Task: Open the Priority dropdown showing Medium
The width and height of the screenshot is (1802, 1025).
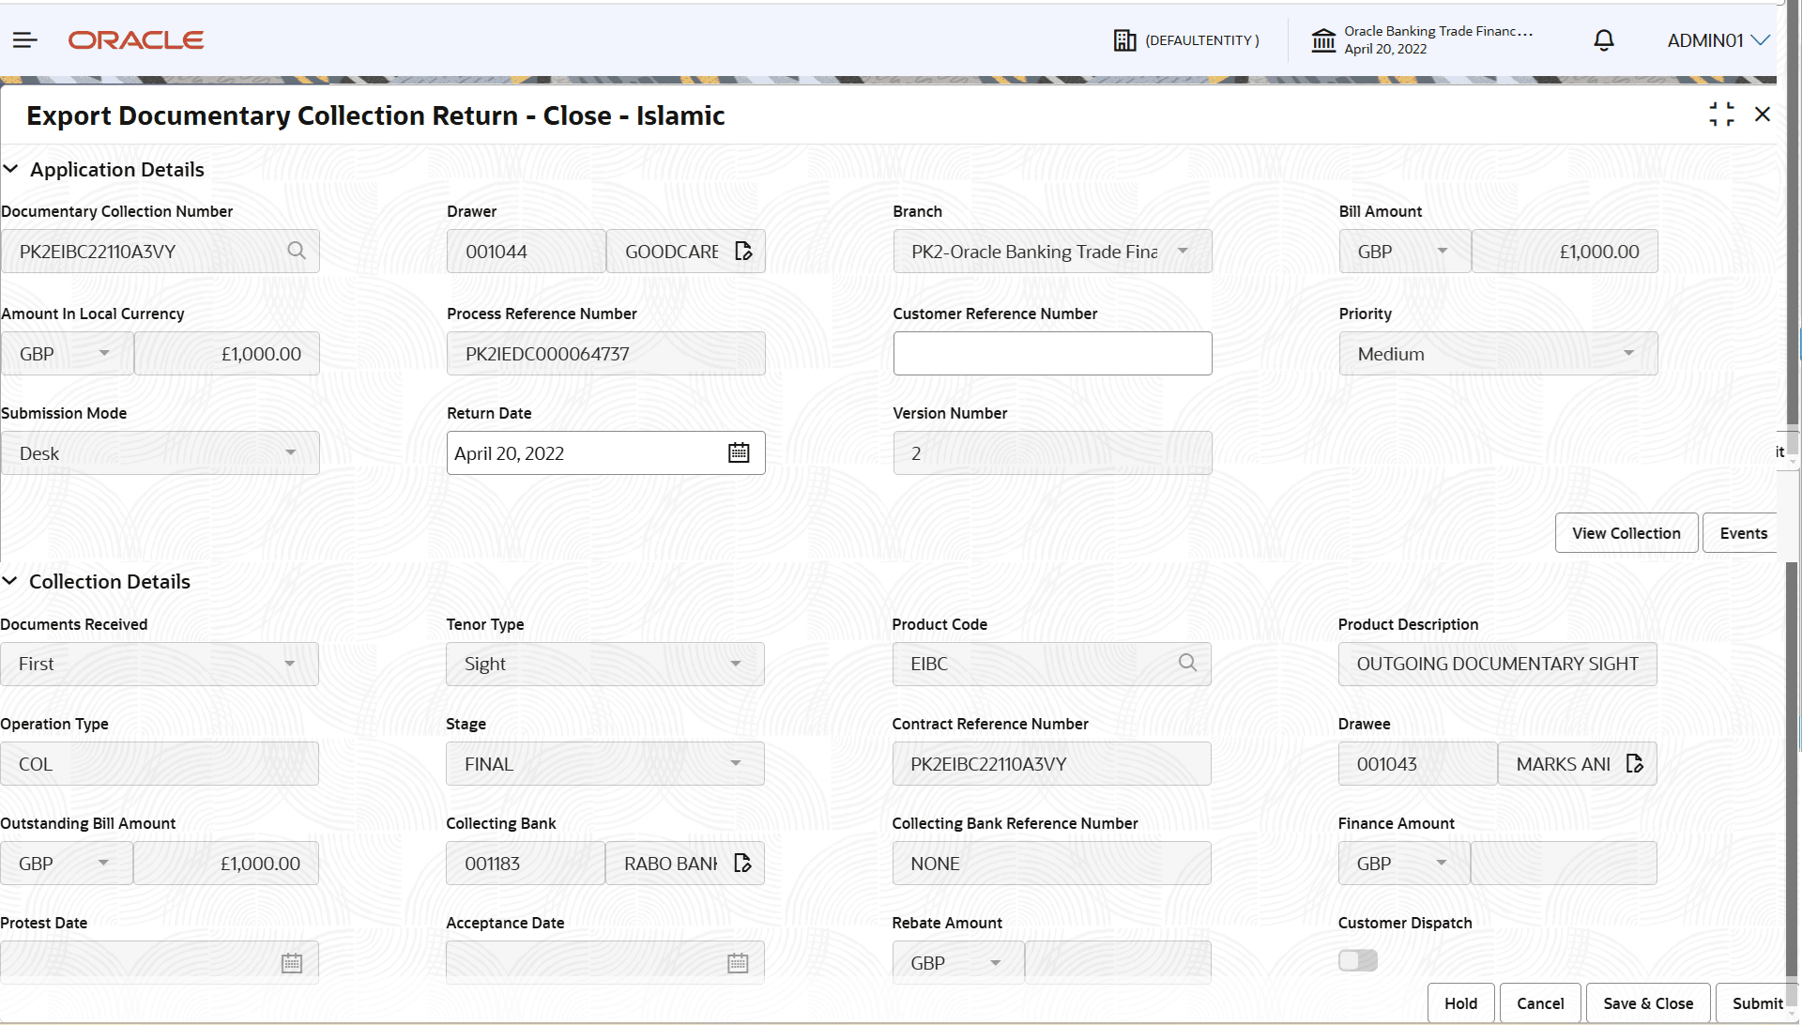Action: click(1628, 353)
